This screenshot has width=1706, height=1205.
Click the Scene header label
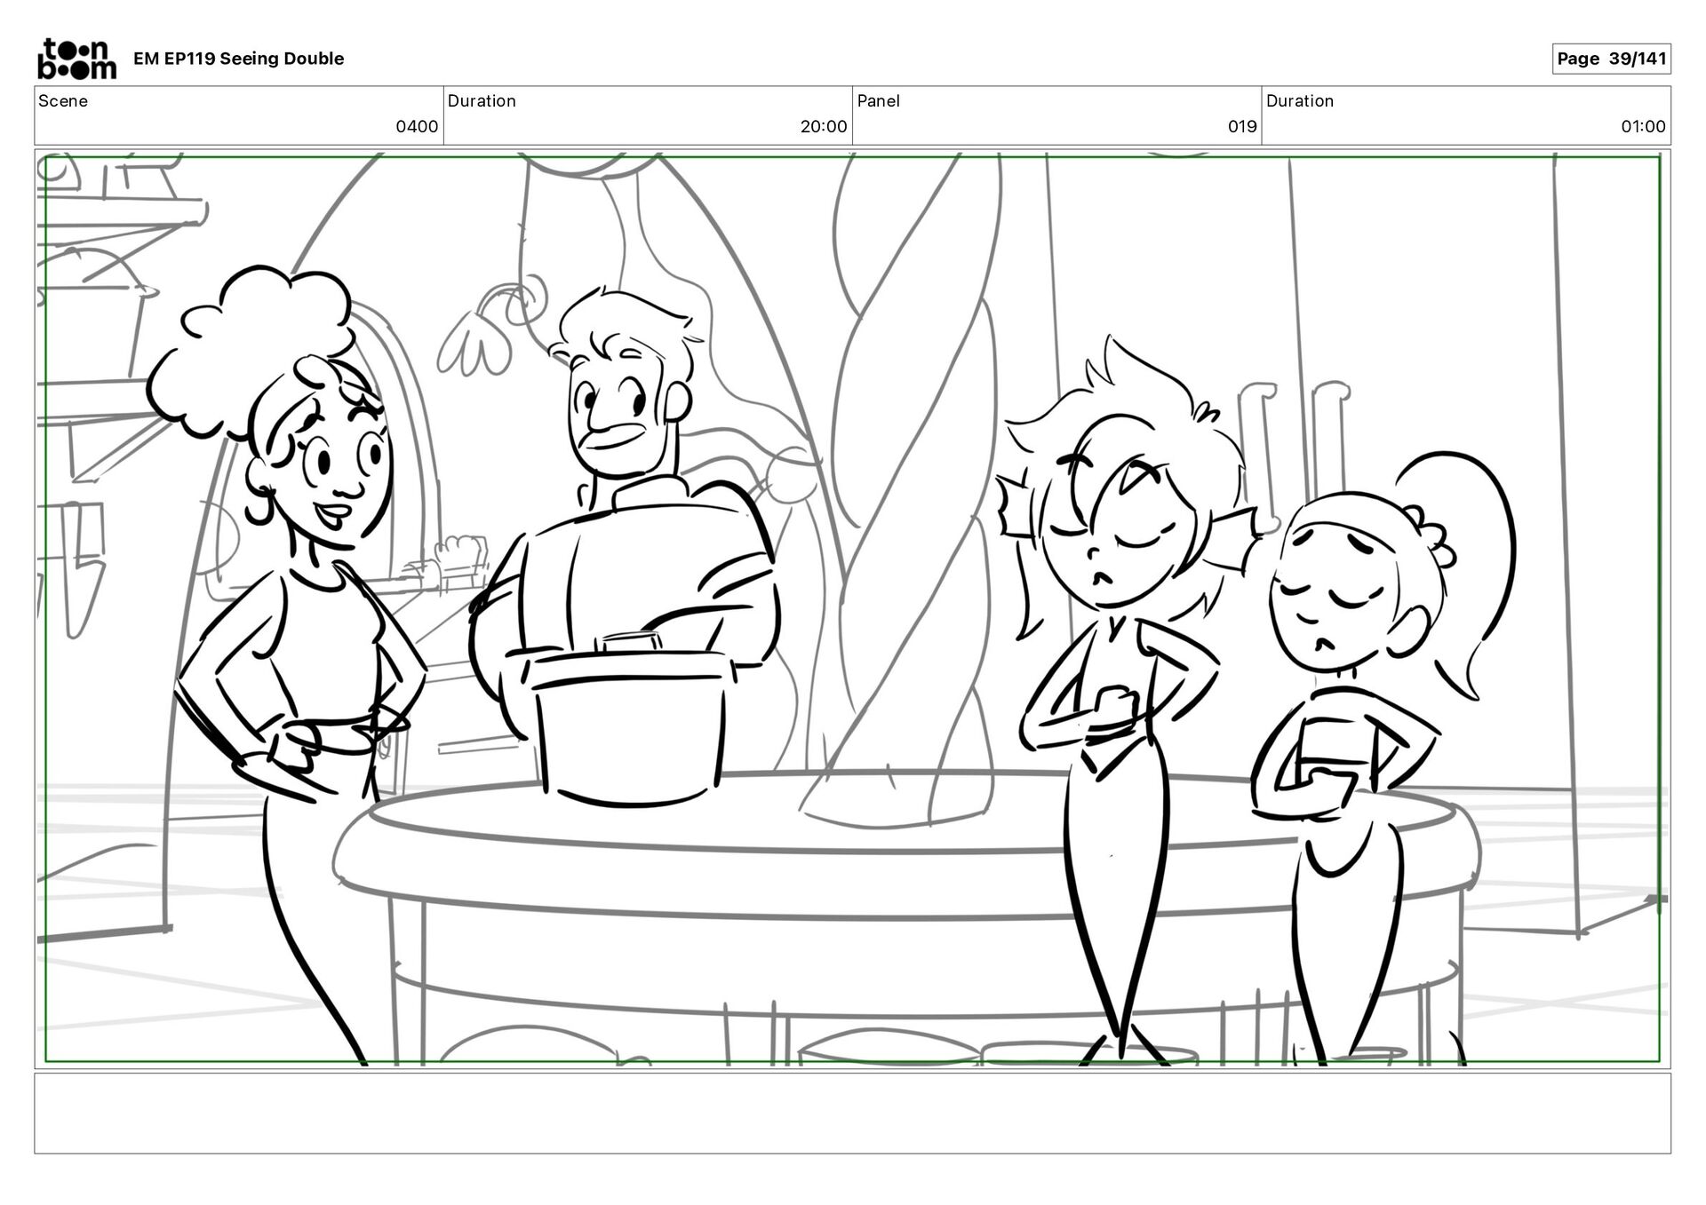[x=63, y=101]
